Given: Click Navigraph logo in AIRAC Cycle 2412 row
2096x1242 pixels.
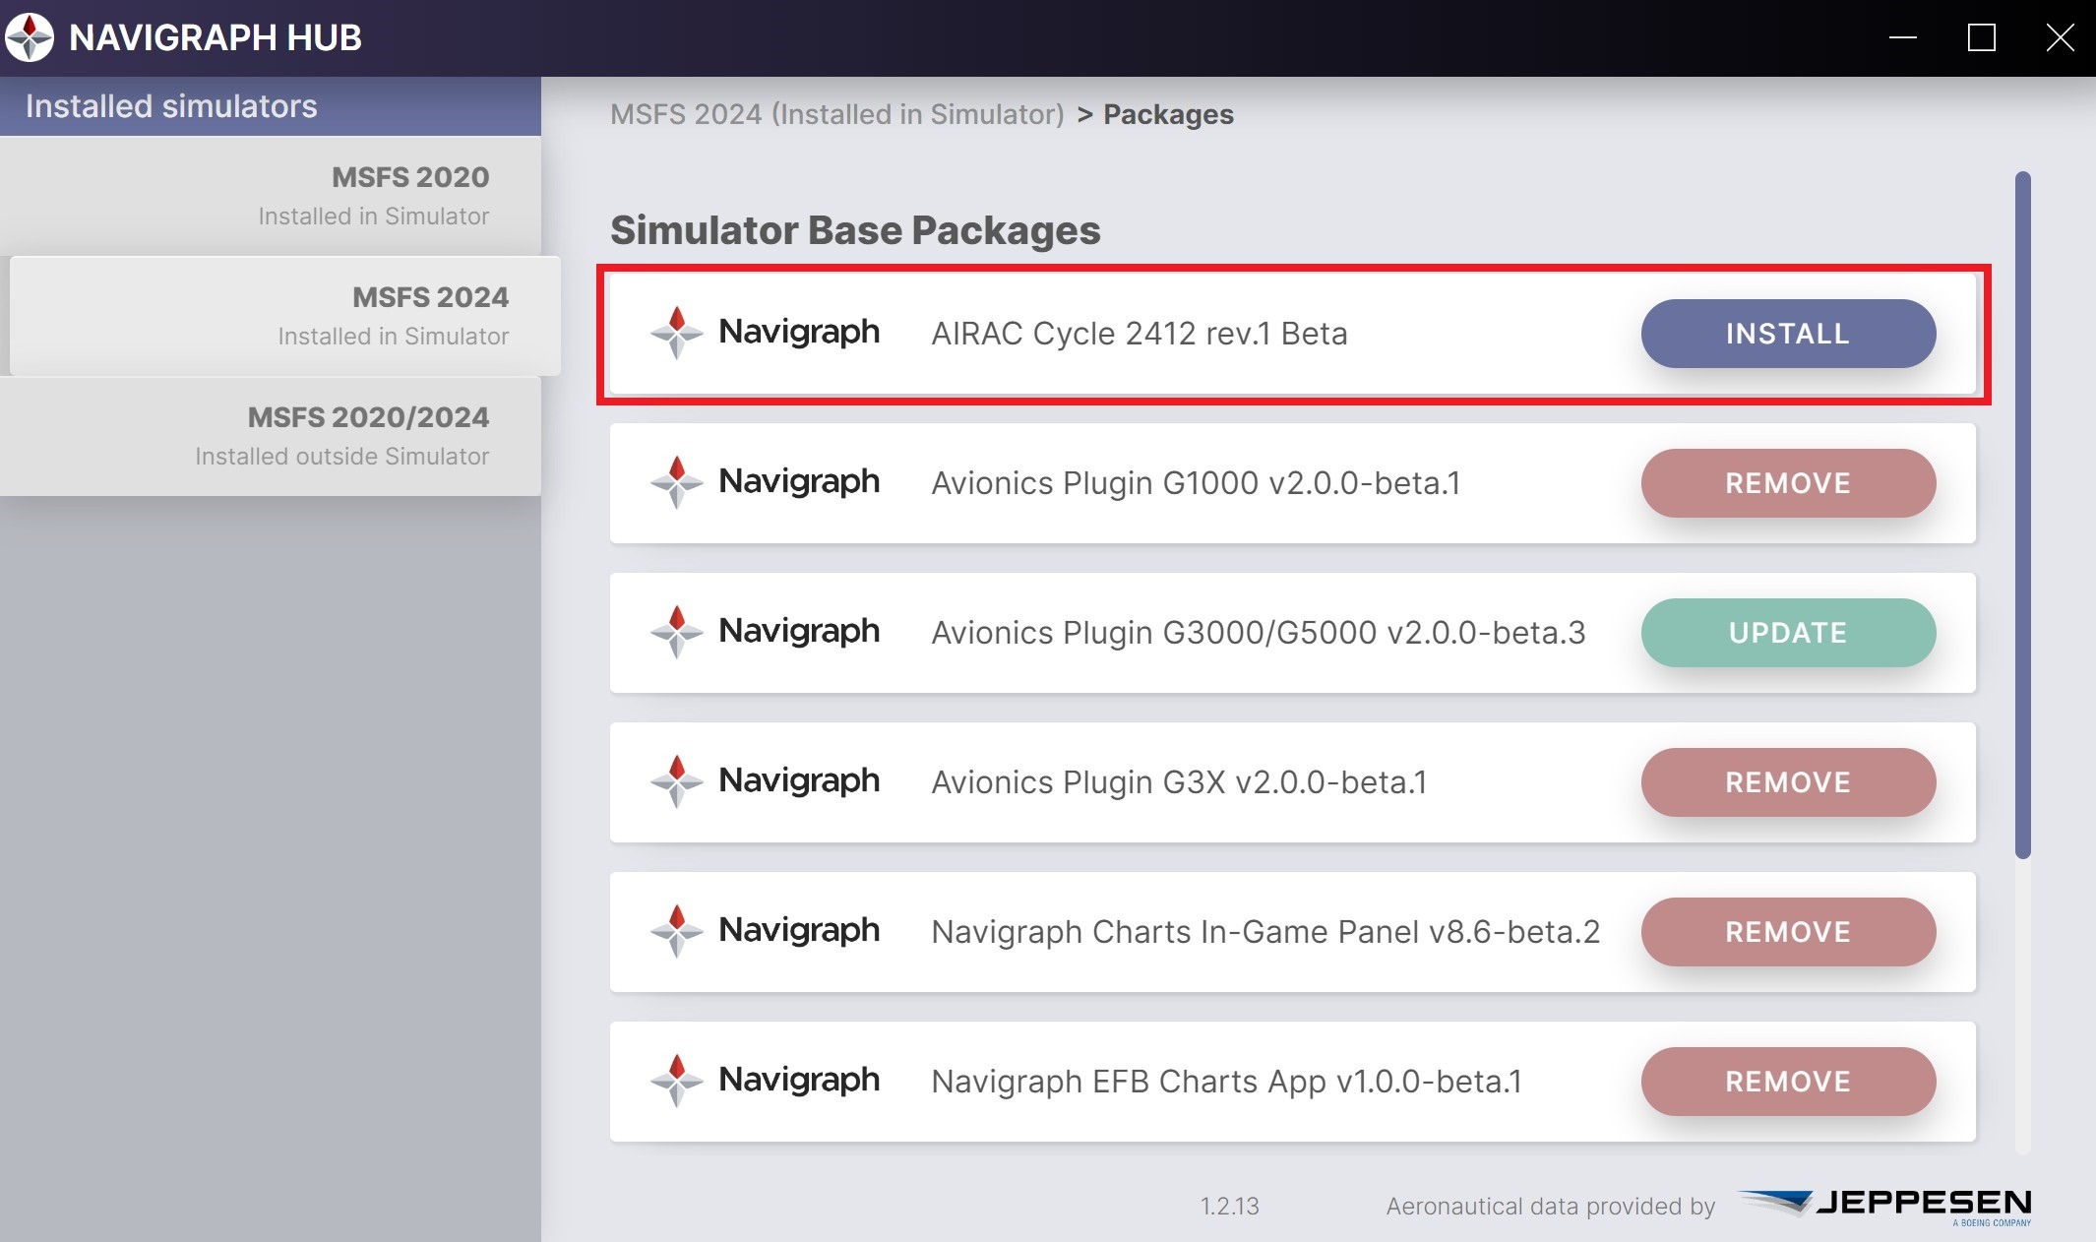Looking at the screenshot, I should point(765,333).
